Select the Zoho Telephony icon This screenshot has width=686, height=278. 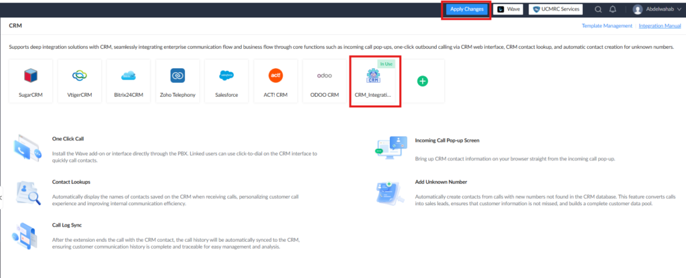click(x=178, y=76)
